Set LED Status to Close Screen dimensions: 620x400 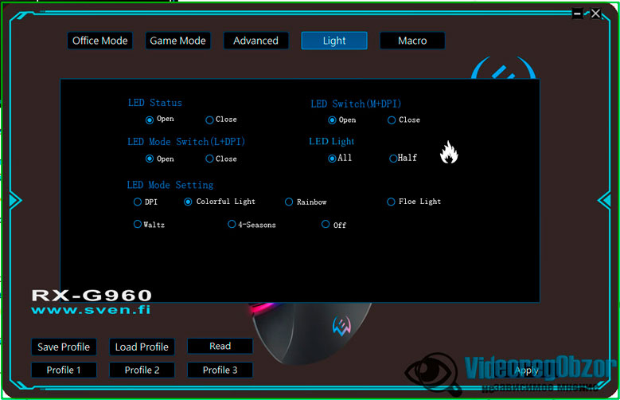coord(209,120)
